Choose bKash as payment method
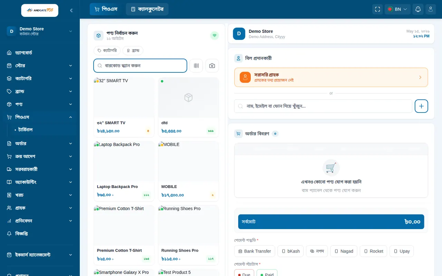Screen dimensions: 442x276 (290, 251)
